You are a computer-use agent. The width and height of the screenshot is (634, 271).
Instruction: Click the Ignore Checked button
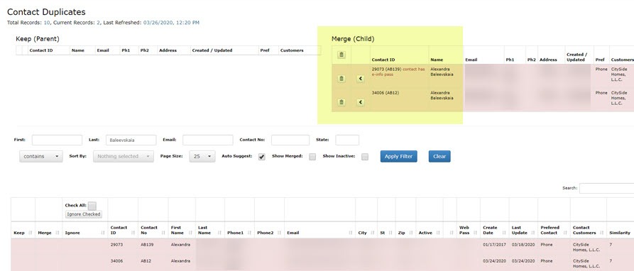coord(84,214)
